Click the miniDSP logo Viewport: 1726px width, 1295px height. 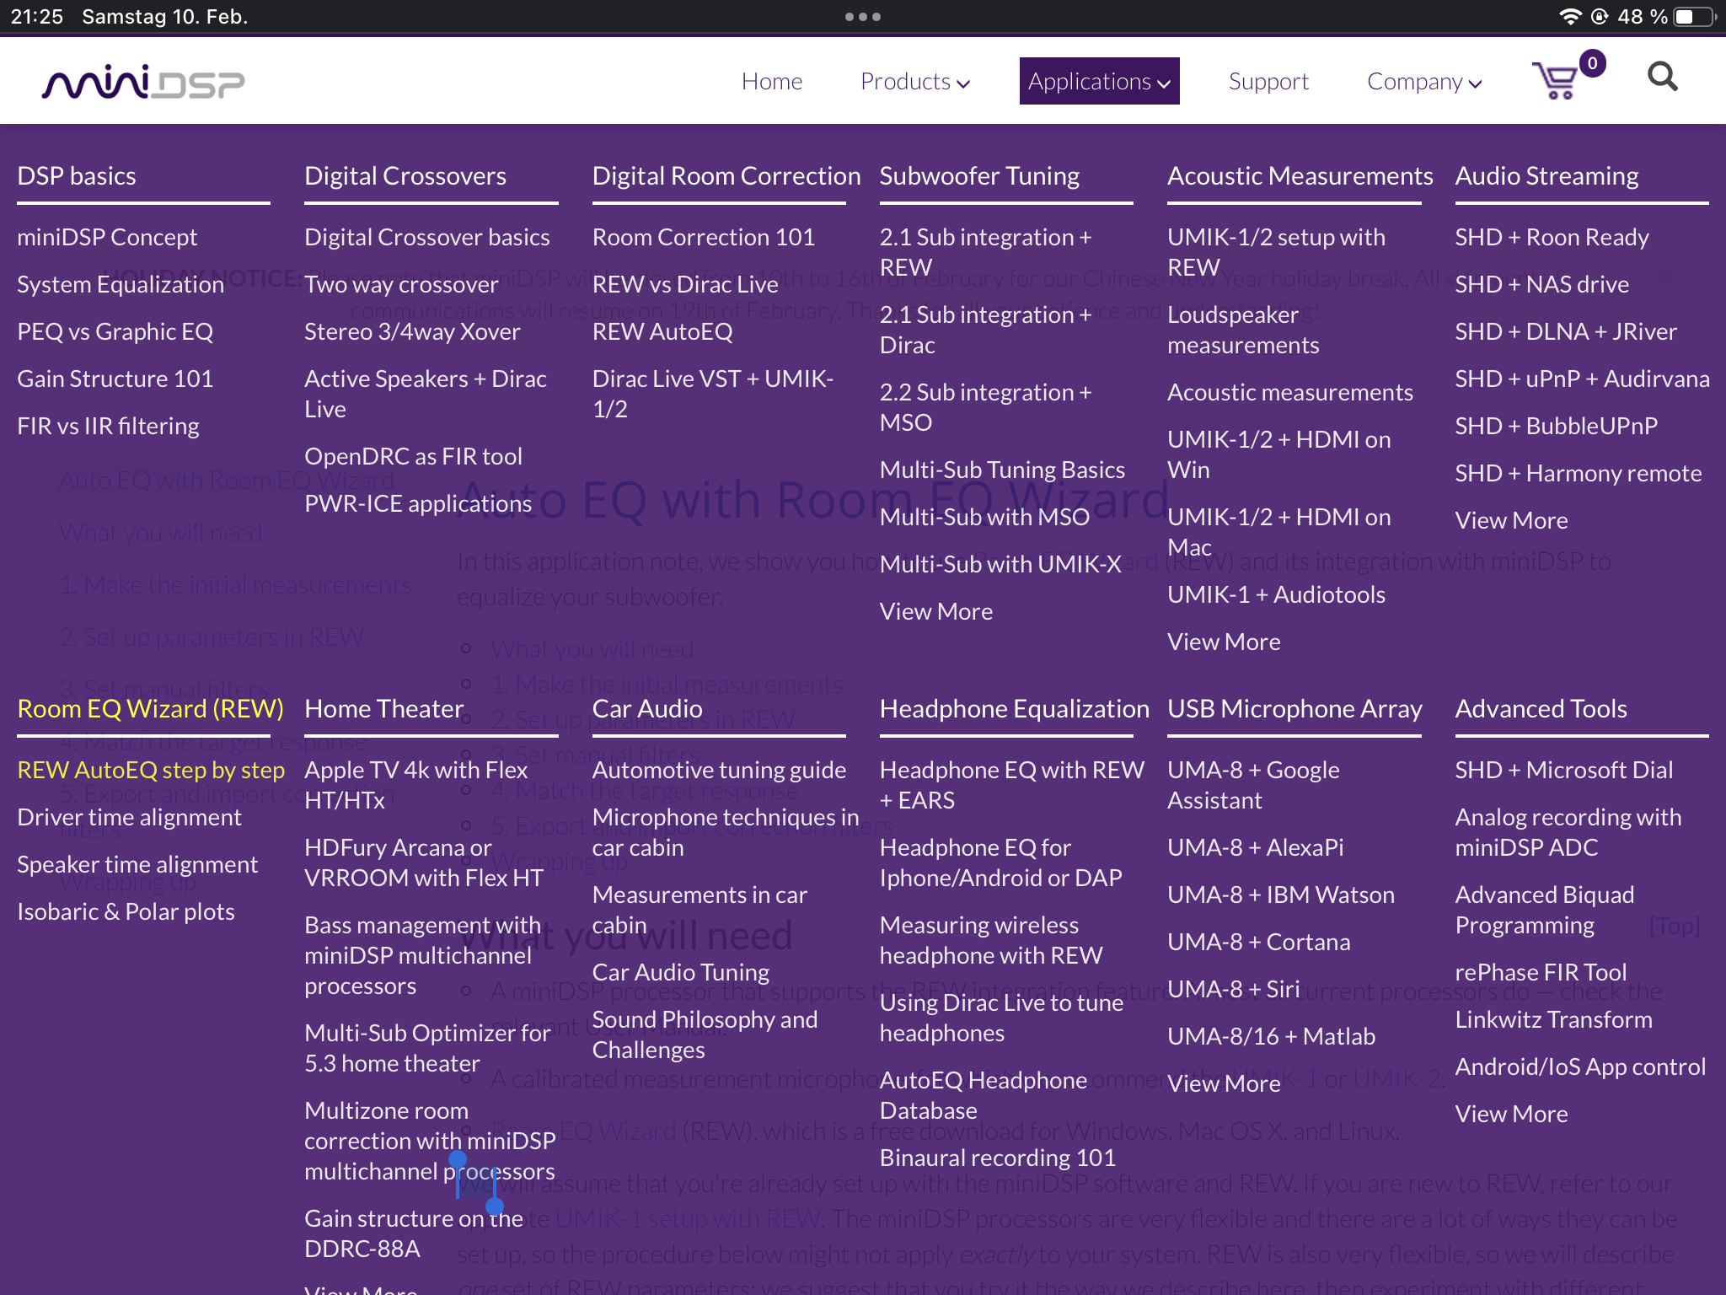point(143,82)
